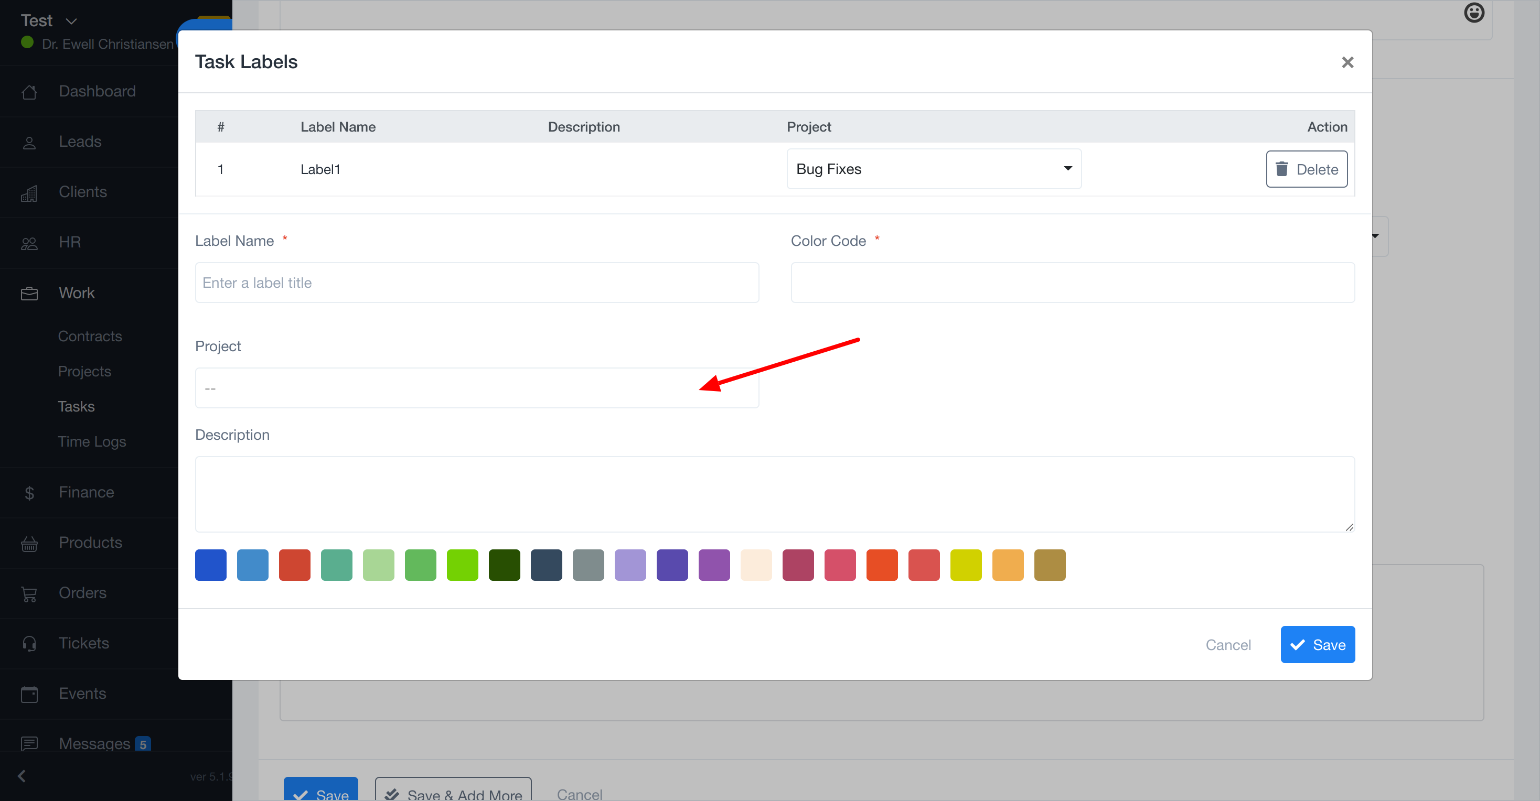Click the Finance dollar icon
Viewport: 1540px width, 801px height.
pos(29,493)
